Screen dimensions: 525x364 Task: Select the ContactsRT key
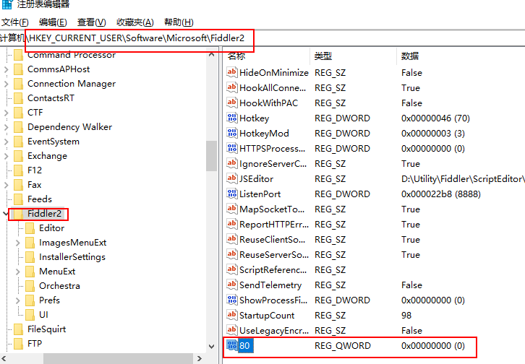pos(51,98)
